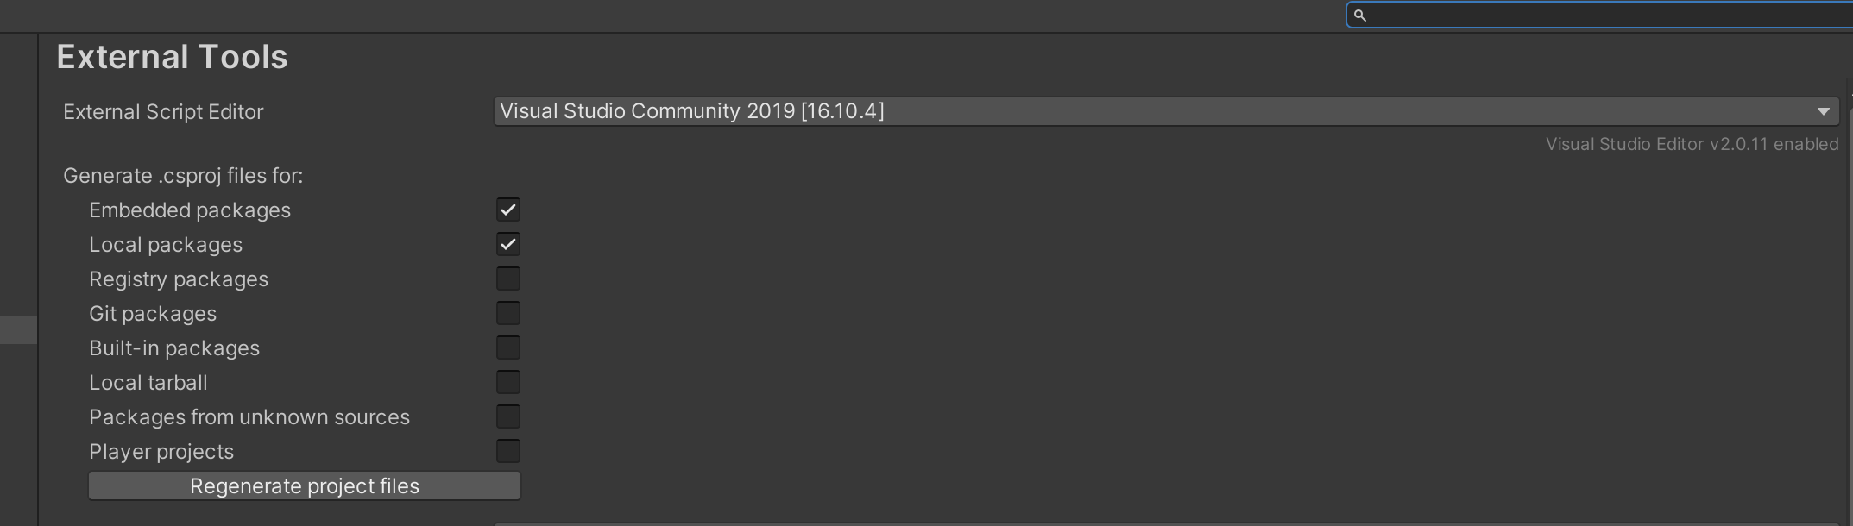The width and height of the screenshot is (1853, 526).
Task: Enable Player projects csproj generation
Action: point(508,450)
